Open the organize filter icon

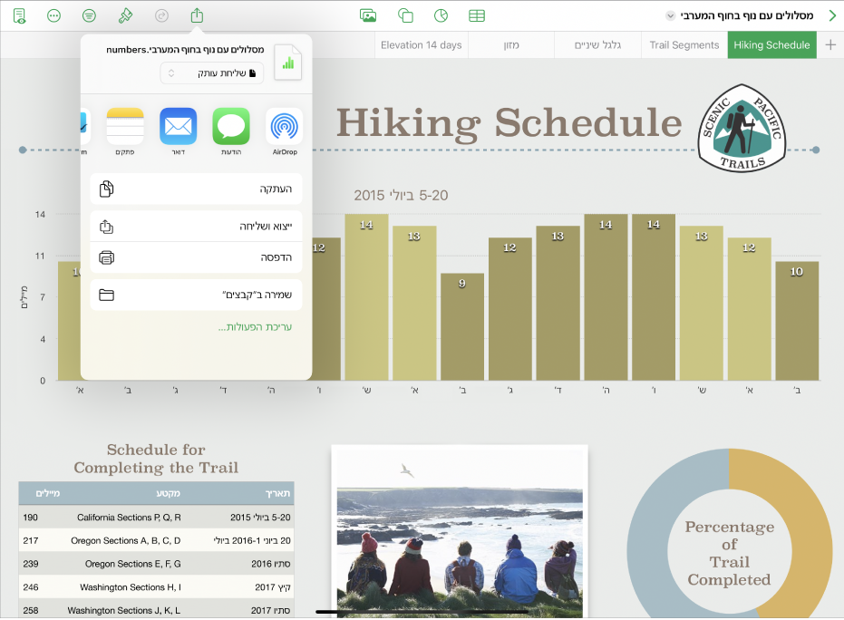click(x=90, y=16)
